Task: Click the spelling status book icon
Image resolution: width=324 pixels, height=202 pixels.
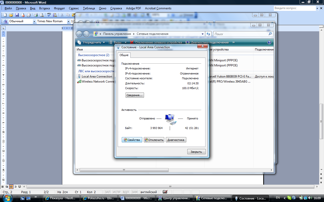Action: point(165,192)
